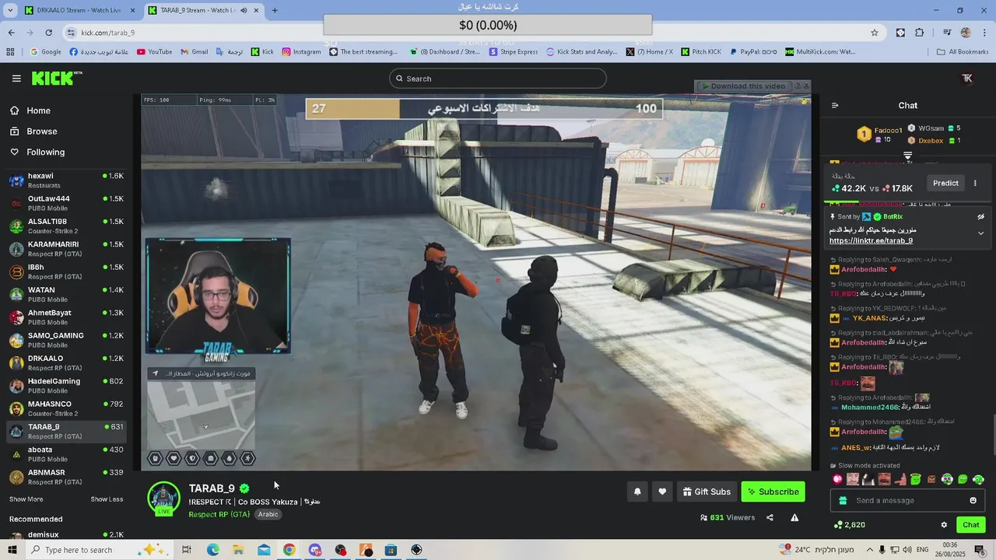
Task: Open Chrome from the taskbar
Action: click(289, 550)
